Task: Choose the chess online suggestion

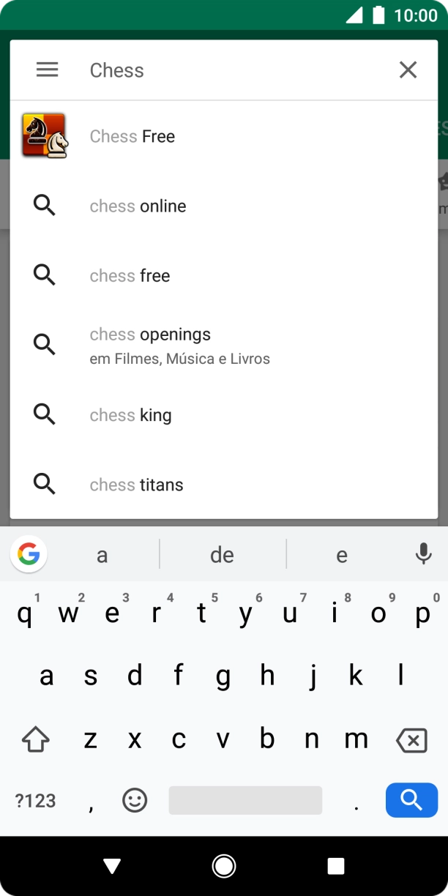Action: pyautogui.click(x=137, y=206)
